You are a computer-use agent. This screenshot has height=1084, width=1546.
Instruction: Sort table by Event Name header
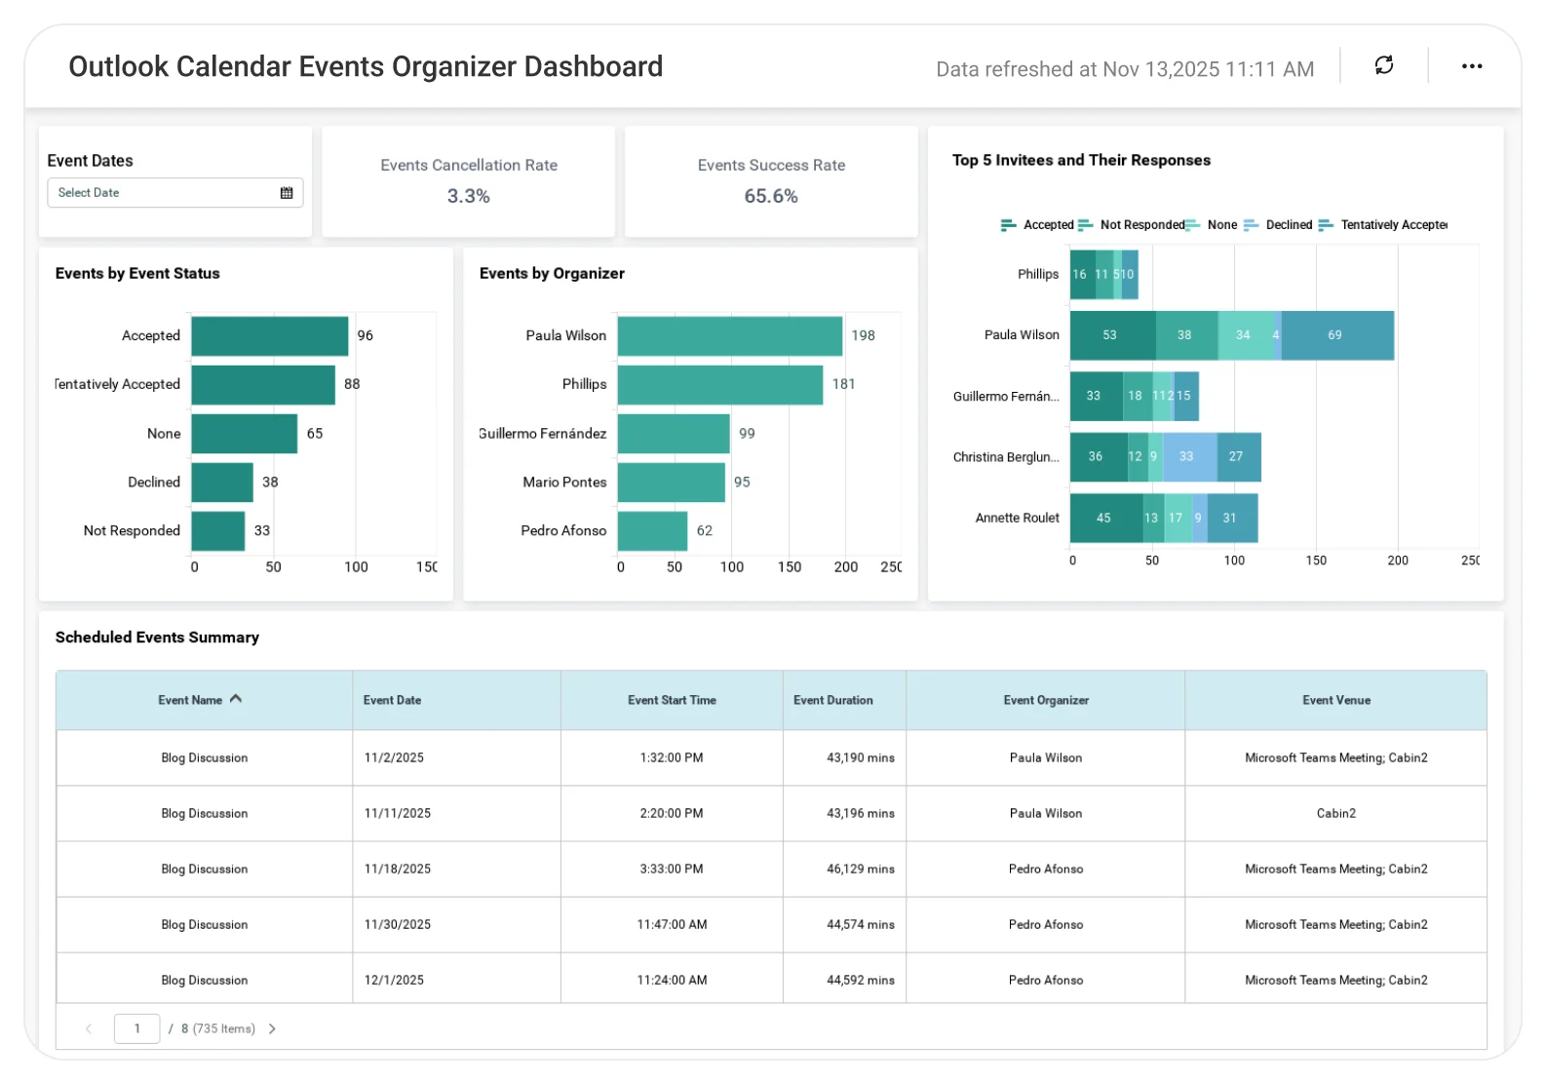204,700
